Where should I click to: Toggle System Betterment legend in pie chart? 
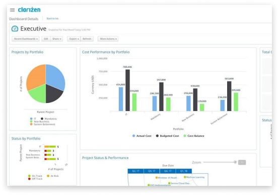tap(43, 124)
